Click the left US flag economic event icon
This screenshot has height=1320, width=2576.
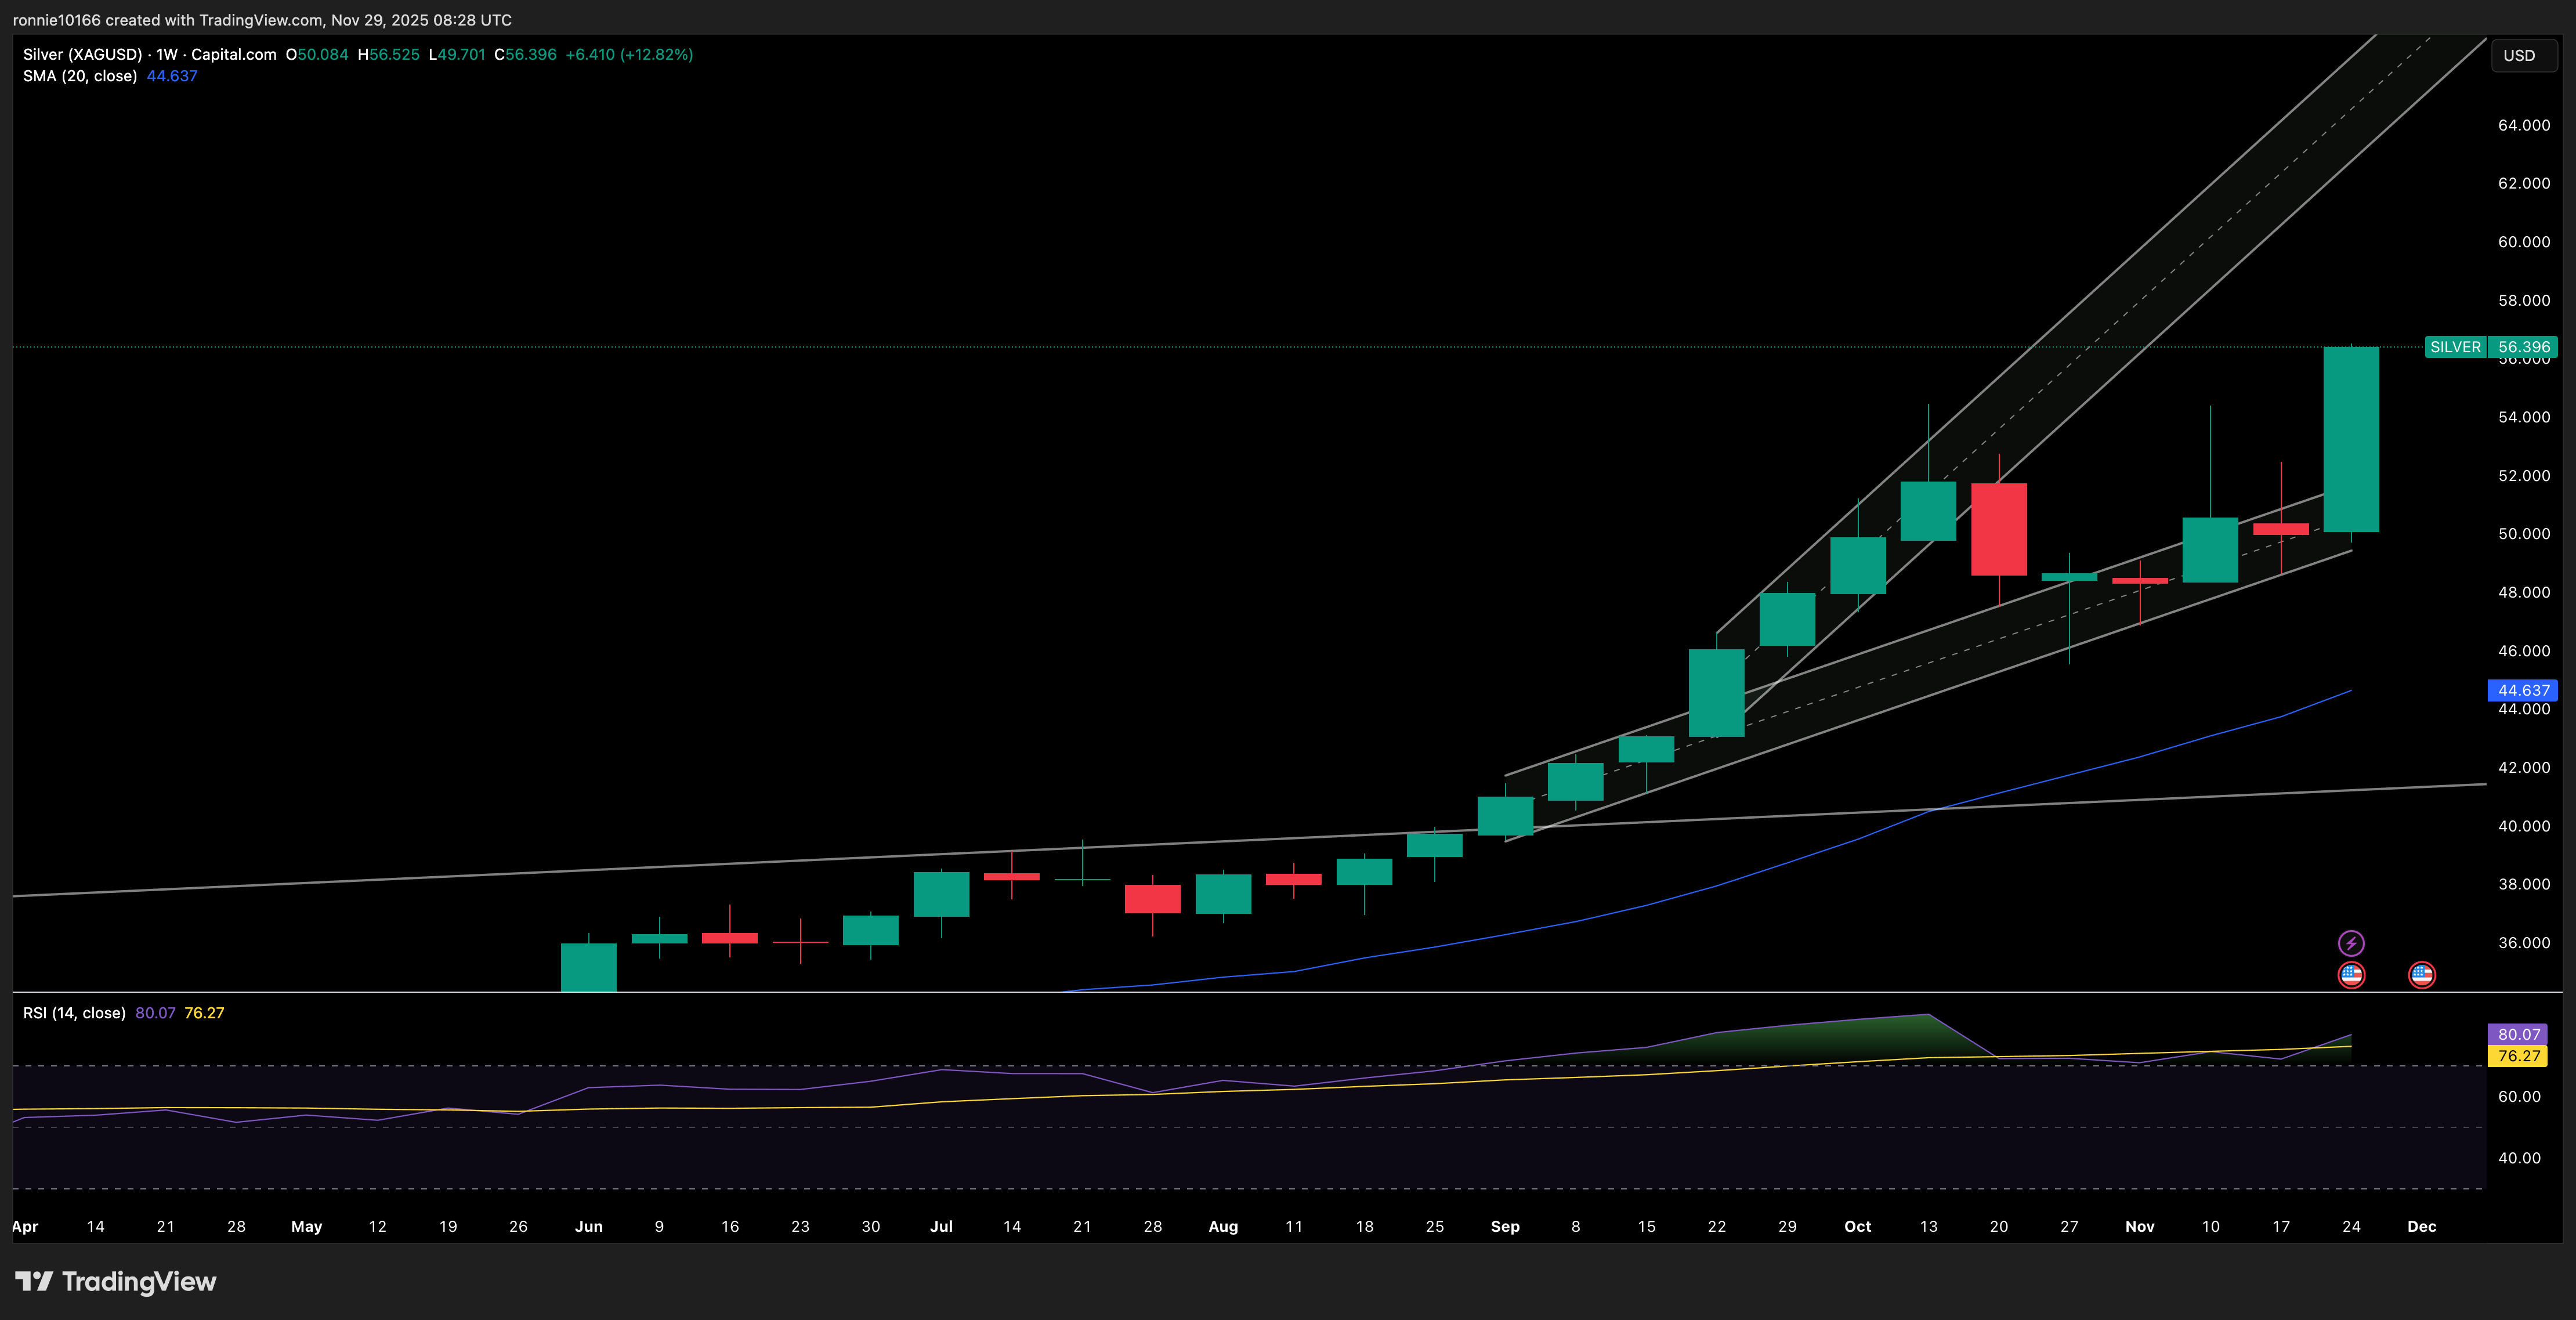click(x=2353, y=975)
